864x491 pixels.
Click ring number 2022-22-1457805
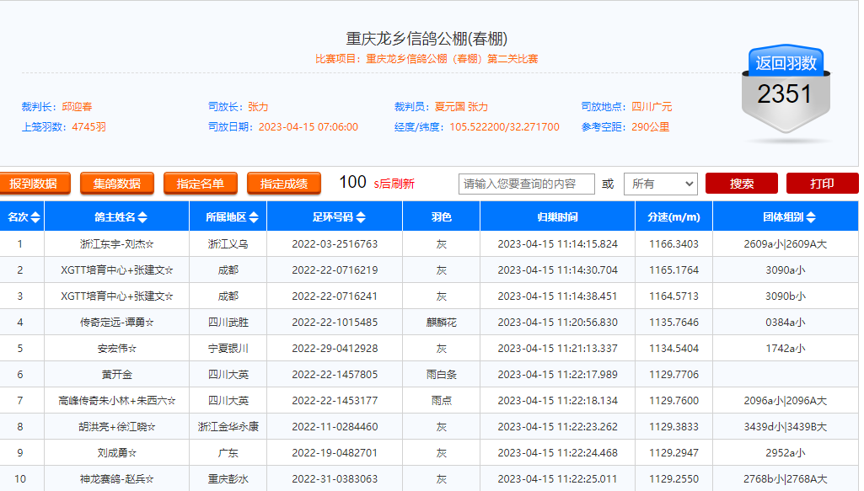pyautogui.click(x=335, y=375)
